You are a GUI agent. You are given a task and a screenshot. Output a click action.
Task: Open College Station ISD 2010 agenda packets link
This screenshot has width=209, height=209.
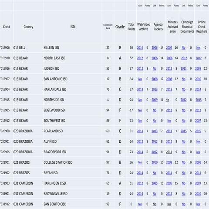click(155, 162)
